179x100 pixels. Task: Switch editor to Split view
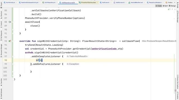click(165, 6)
